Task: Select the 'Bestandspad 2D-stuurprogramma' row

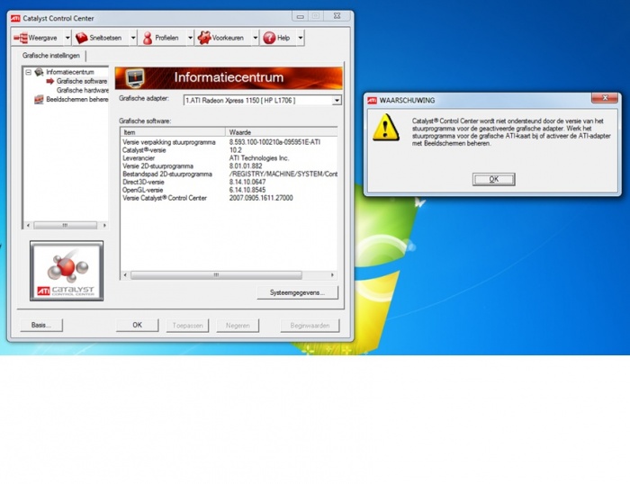Action: coord(229,174)
